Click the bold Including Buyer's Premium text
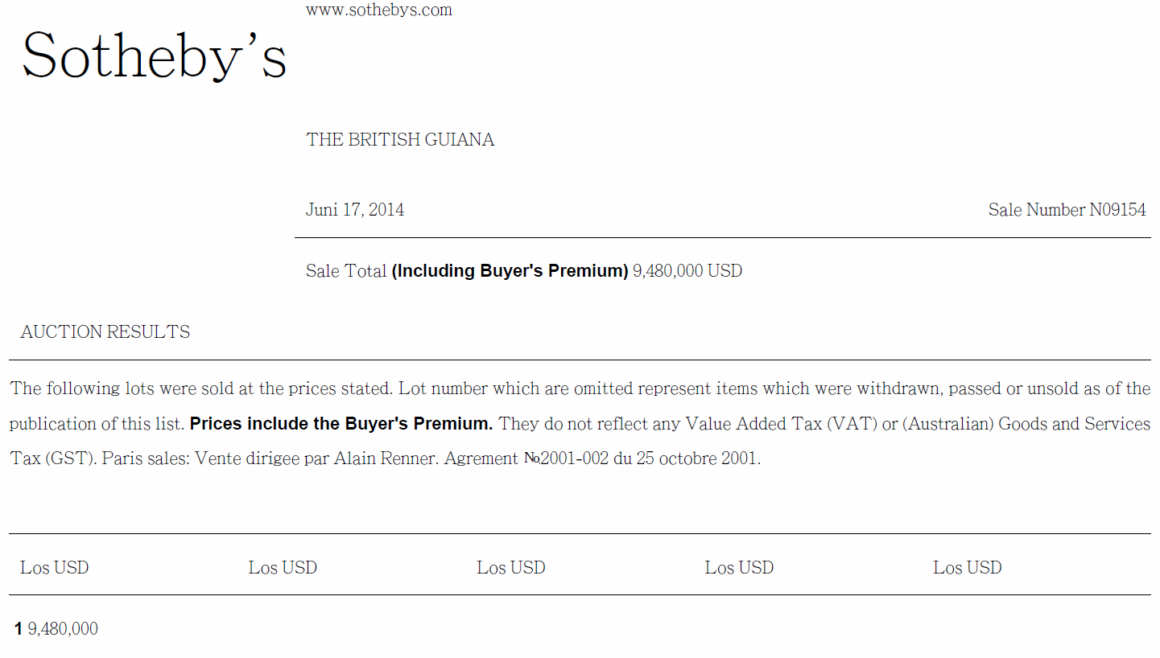Viewport: 1160px width, 658px height. pos(510,271)
